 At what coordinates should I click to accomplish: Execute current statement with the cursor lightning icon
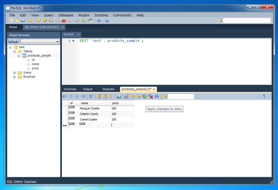pyautogui.click(x=45, y=21)
